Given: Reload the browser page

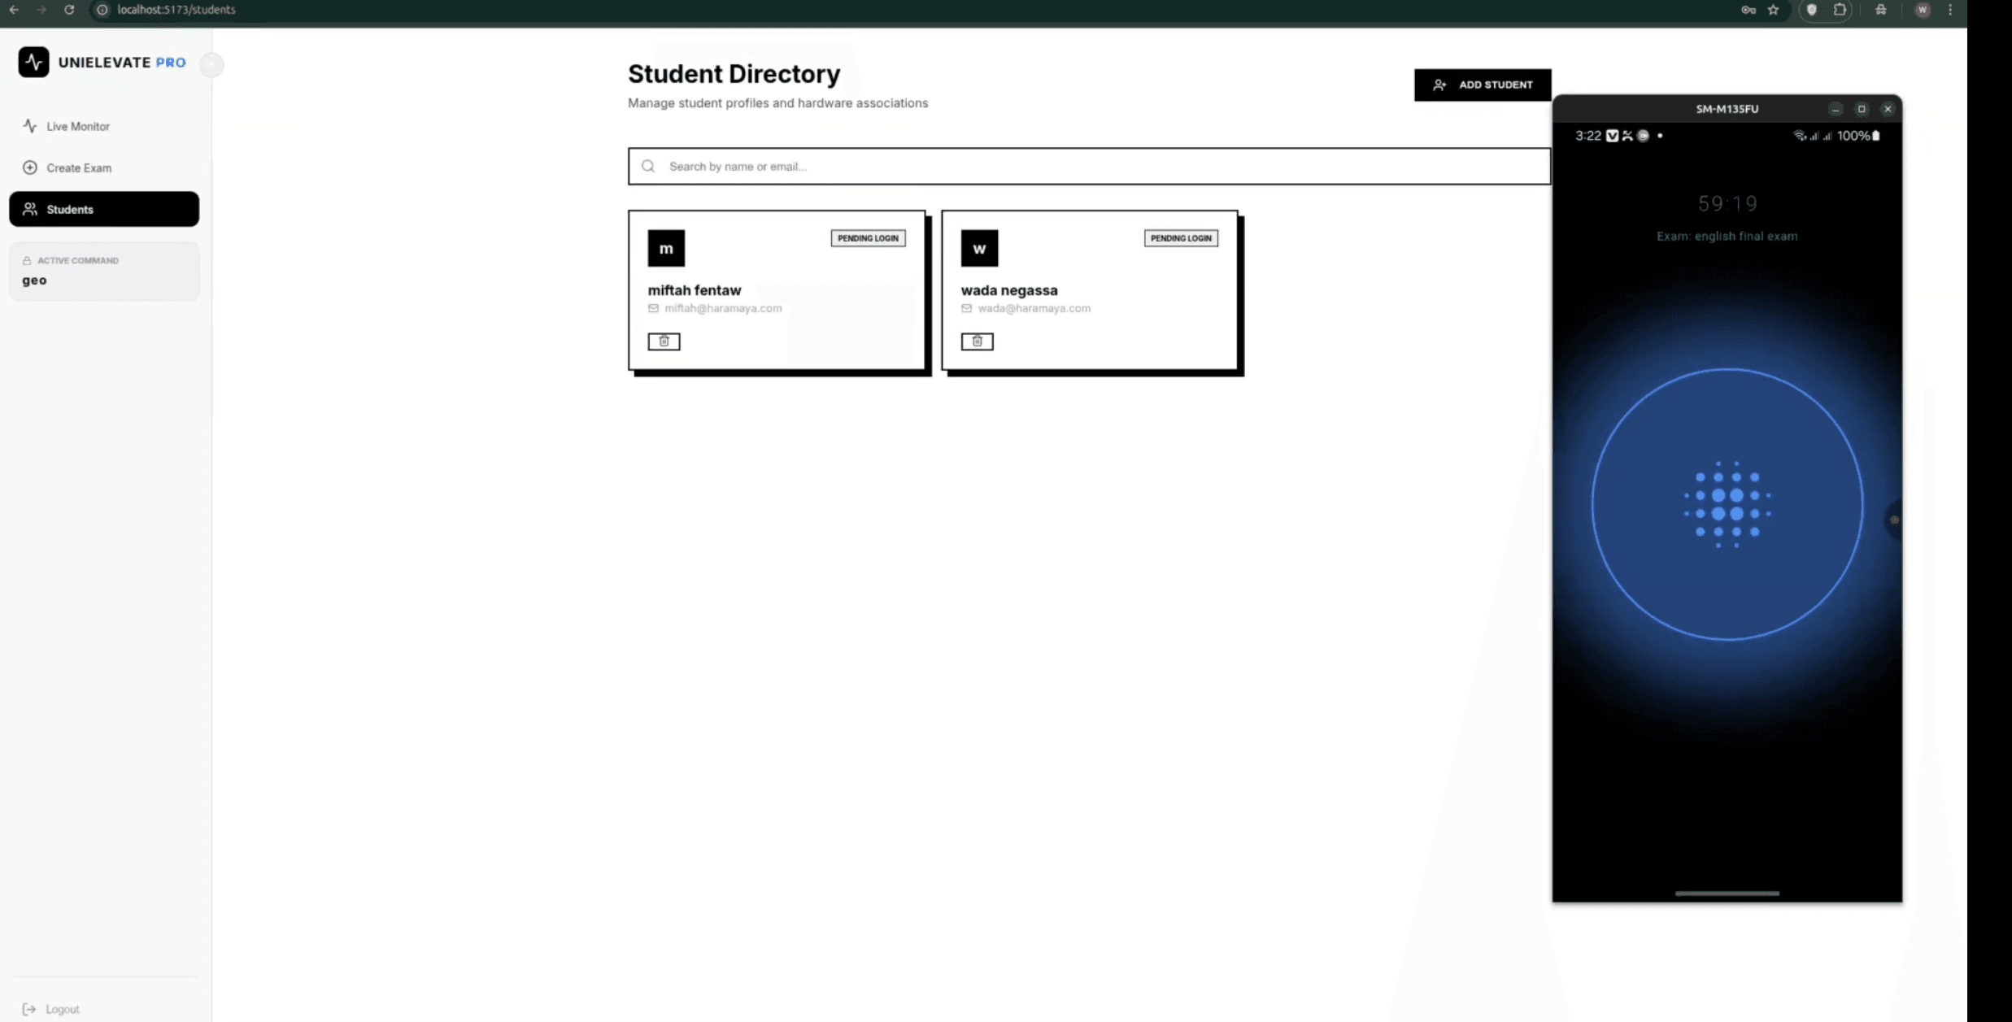Looking at the screenshot, I should 69,10.
